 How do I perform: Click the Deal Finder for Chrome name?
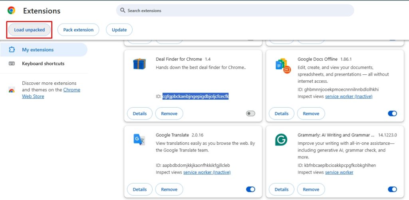[x=179, y=59]
